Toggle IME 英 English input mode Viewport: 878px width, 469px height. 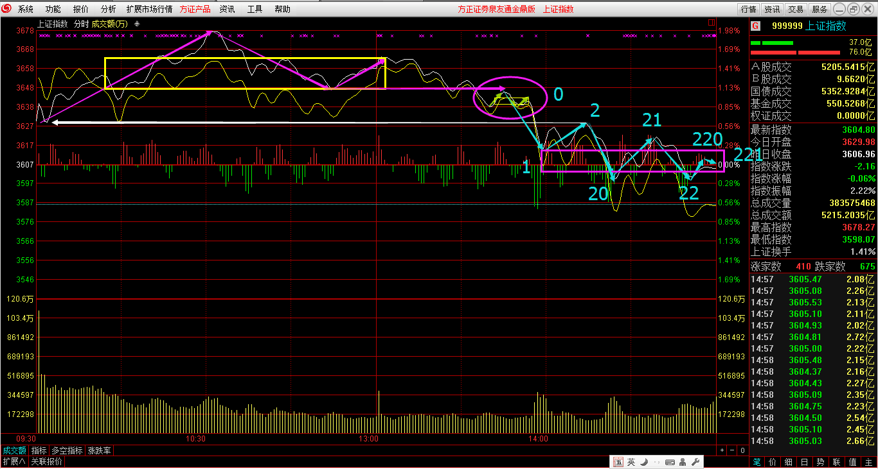point(631,462)
